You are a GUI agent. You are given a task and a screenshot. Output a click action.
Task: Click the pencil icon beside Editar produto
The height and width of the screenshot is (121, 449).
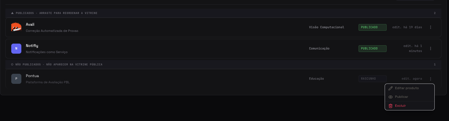(x=391, y=88)
